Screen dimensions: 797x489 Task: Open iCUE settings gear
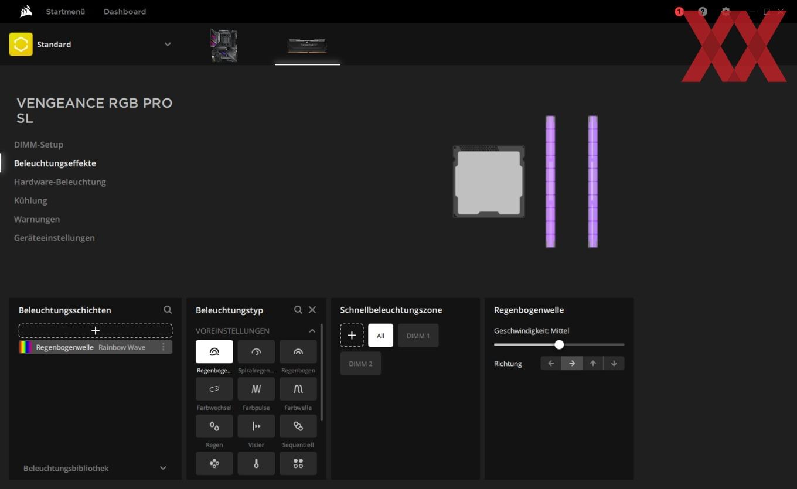(726, 12)
